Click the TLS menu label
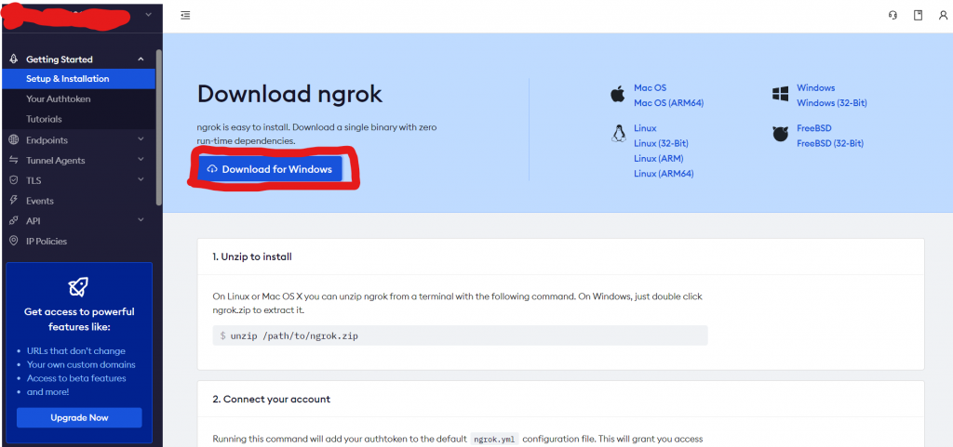This screenshot has width=953, height=447. coord(34,180)
